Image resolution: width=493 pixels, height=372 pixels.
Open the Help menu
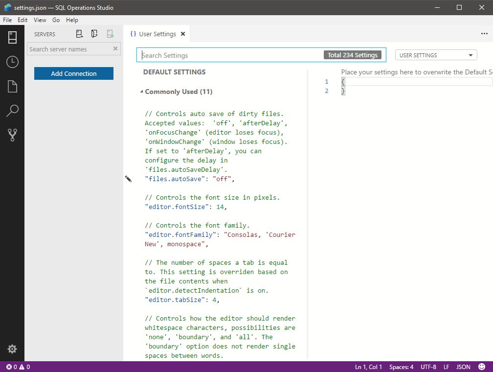[72, 20]
